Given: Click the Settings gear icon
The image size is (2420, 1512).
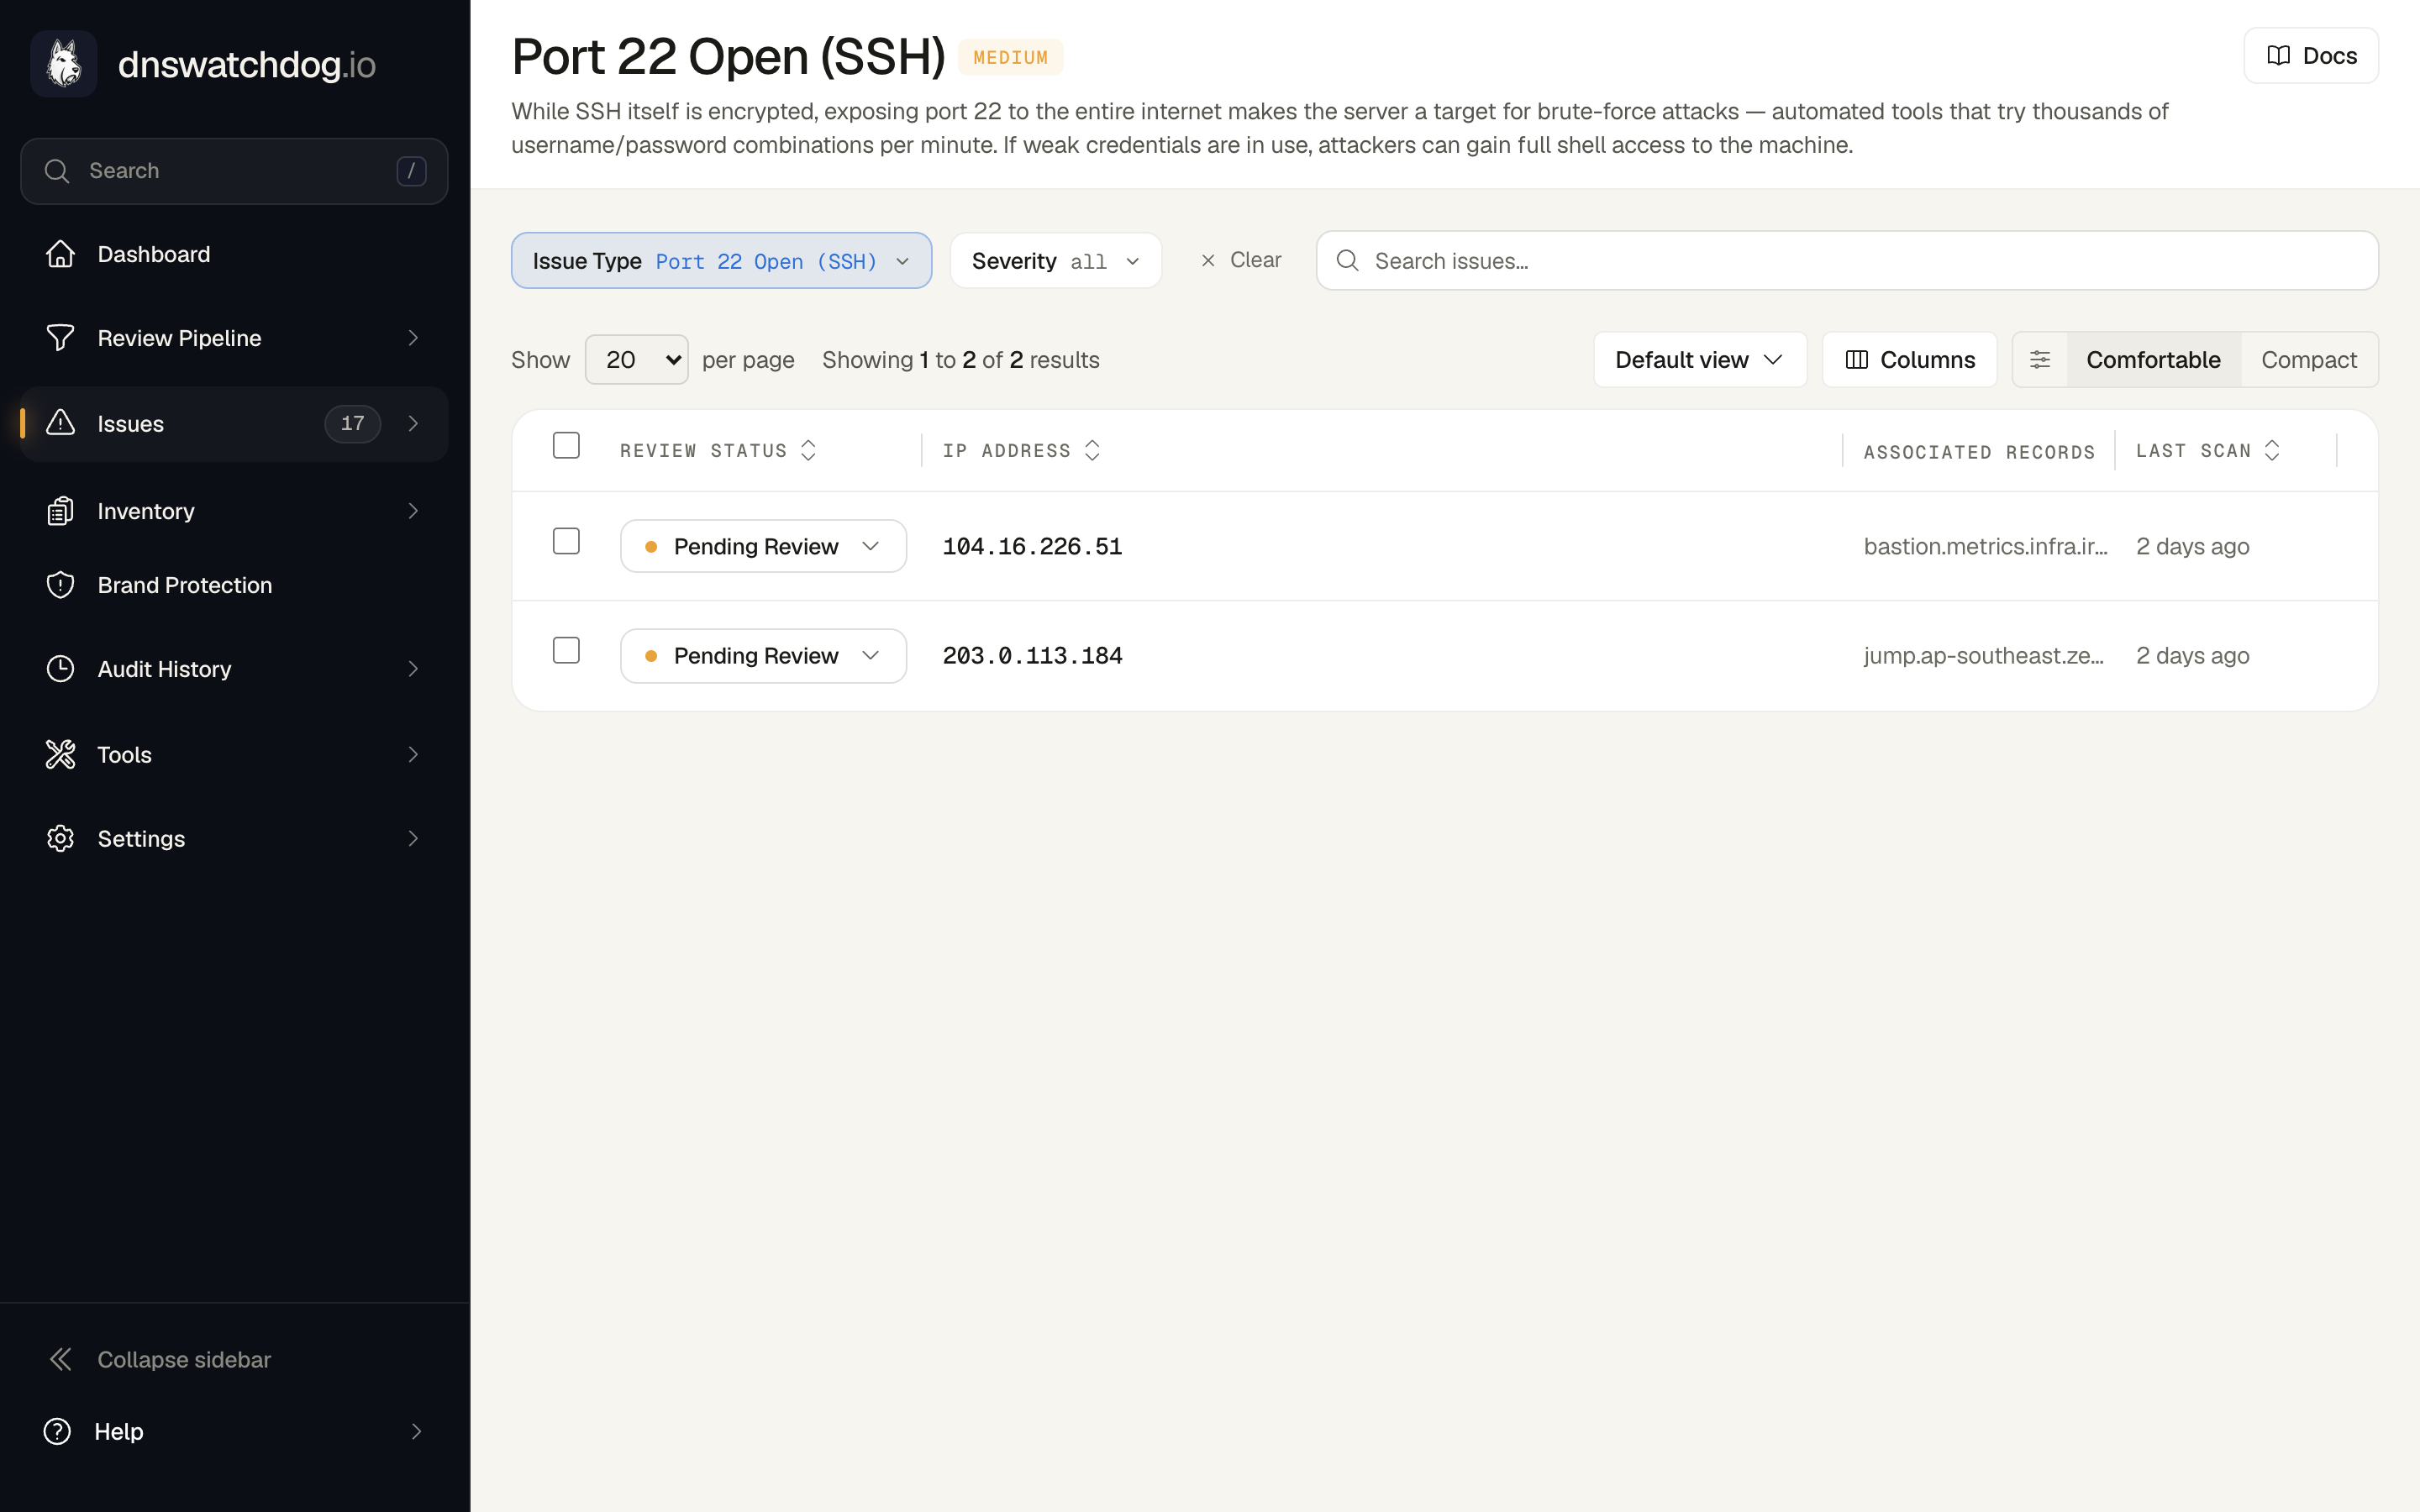Looking at the screenshot, I should click(60, 838).
